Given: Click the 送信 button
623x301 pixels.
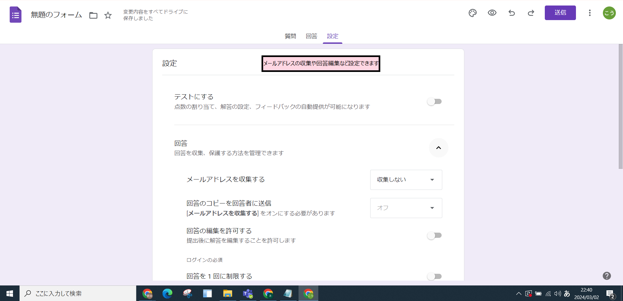Looking at the screenshot, I should (x=560, y=13).
